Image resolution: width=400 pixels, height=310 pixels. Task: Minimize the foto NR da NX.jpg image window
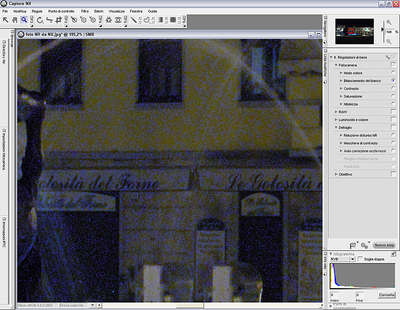click(311, 35)
